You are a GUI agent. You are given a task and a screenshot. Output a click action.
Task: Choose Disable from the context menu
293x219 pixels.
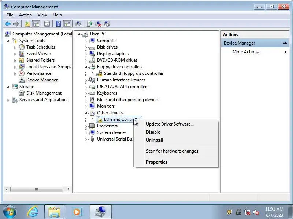176,132
